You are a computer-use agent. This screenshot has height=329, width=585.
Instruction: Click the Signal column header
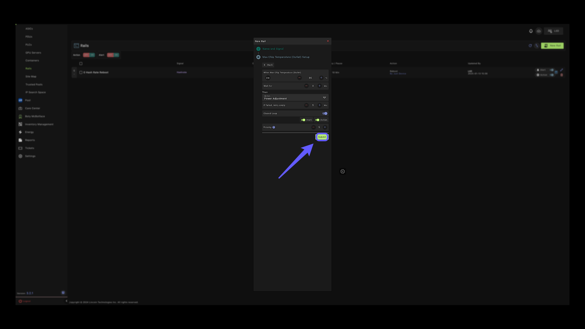click(180, 64)
